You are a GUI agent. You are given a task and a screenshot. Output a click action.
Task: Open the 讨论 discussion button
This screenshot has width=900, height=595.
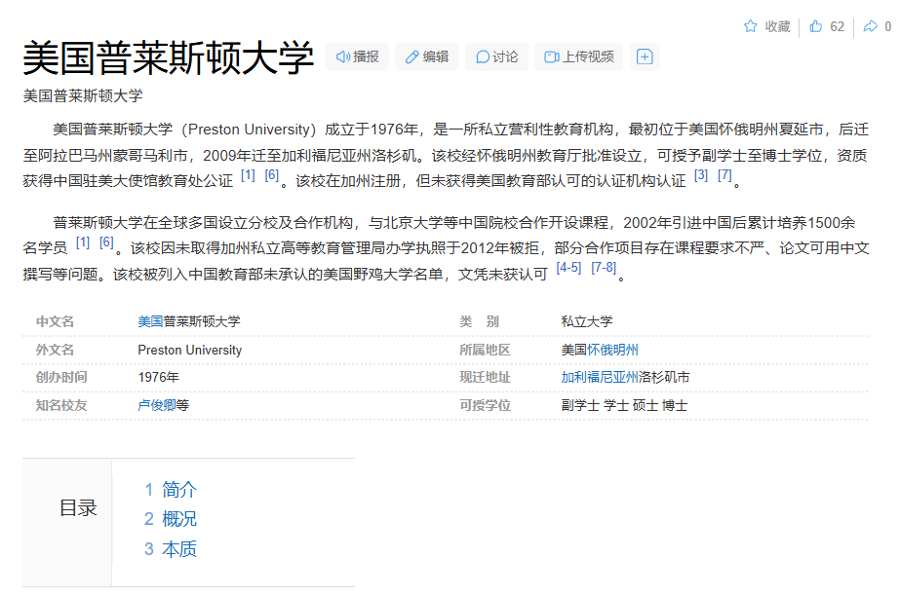[x=496, y=57]
